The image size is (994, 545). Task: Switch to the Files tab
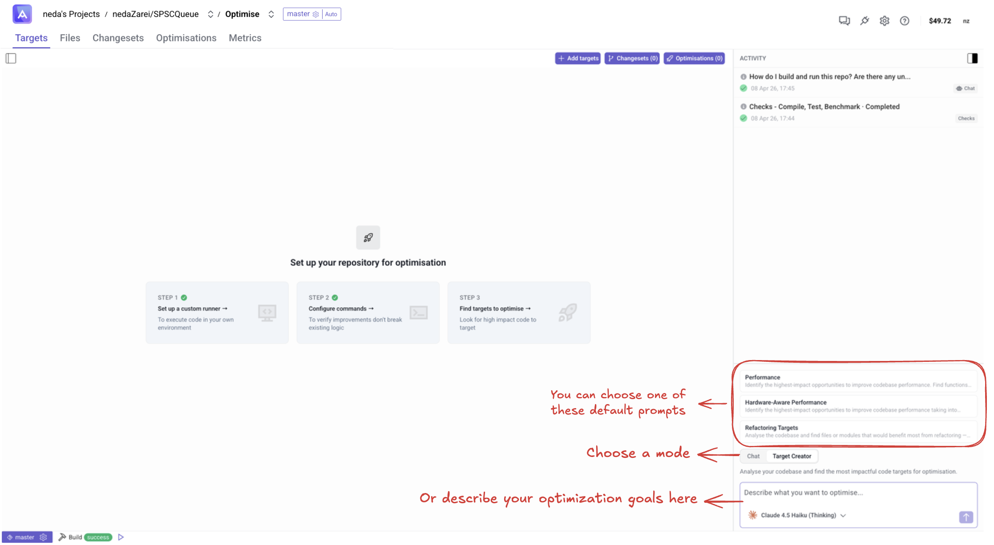click(70, 38)
